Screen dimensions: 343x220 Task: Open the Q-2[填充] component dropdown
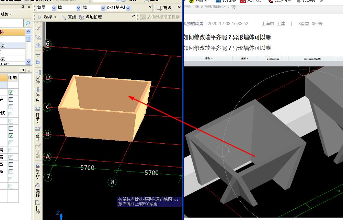(x=128, y=8)
